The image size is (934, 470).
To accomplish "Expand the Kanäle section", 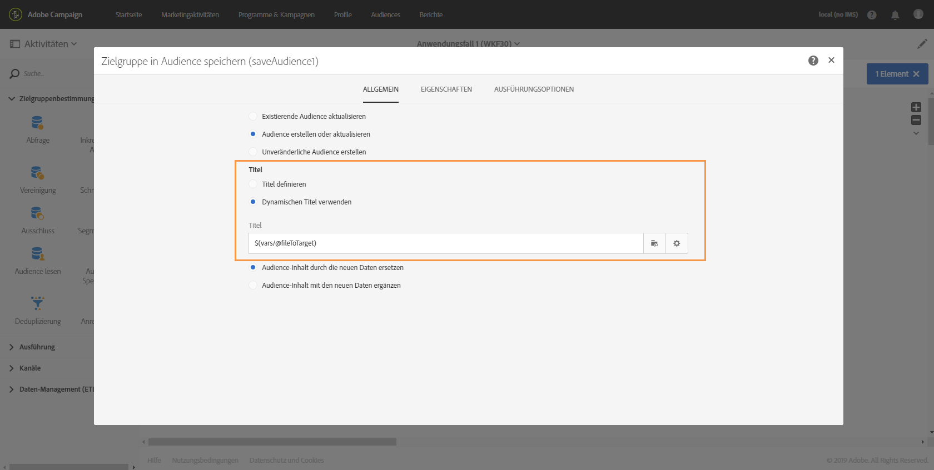I will coord(12,368).
